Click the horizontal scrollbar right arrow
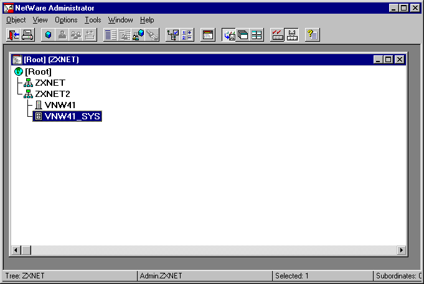The height and width of the screenshot is (284, 424). coord(402,250)
